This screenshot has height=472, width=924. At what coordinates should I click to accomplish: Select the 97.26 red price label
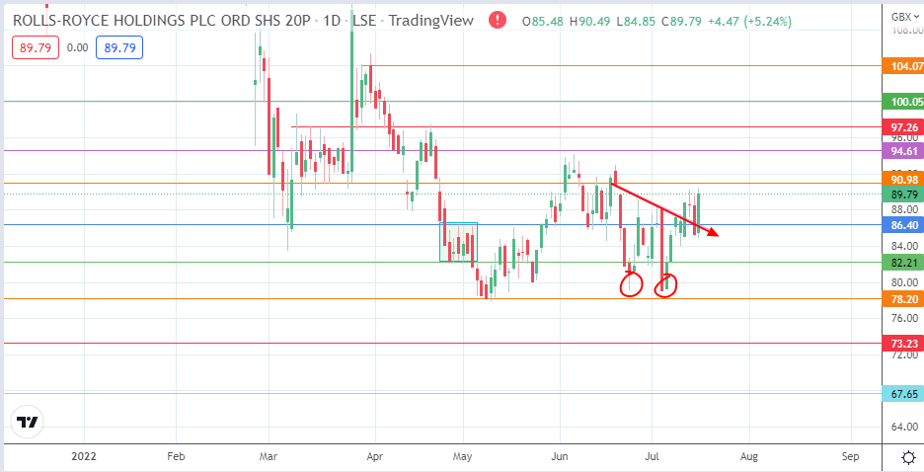pos(903,127)
